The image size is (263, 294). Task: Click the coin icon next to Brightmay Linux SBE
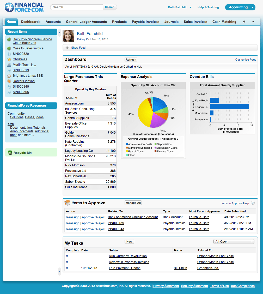[9, 76]
